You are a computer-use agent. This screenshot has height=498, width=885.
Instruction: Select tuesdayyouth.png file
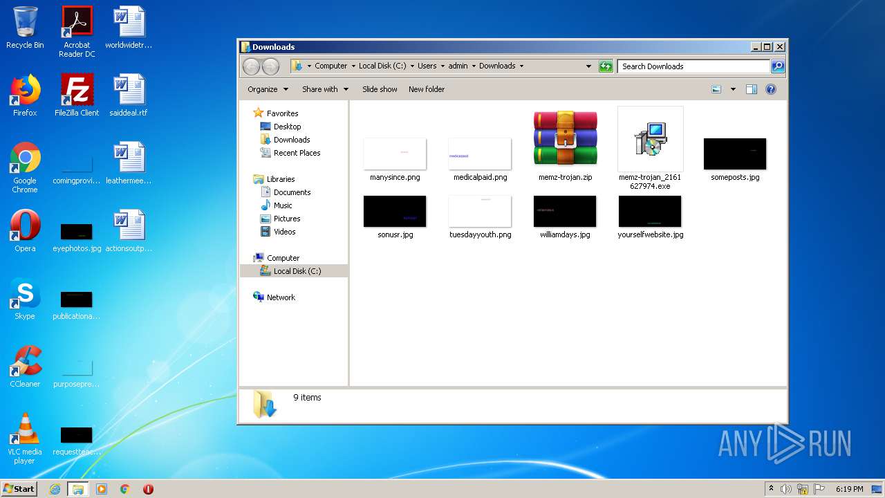[480, 216]
